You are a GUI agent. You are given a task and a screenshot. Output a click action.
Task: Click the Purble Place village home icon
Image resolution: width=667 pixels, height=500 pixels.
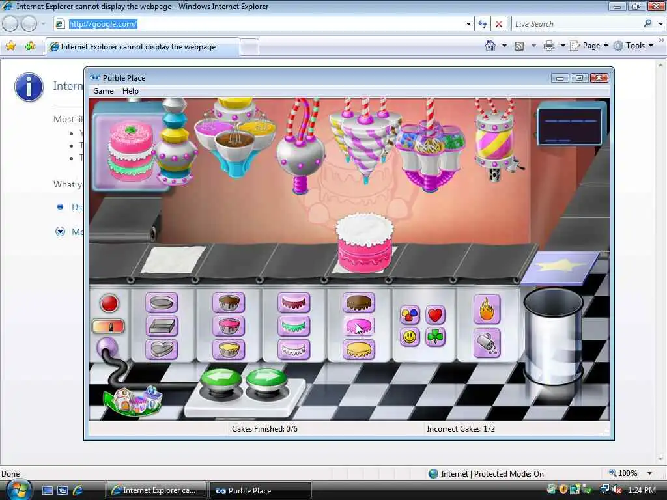[x=134, y=400]
